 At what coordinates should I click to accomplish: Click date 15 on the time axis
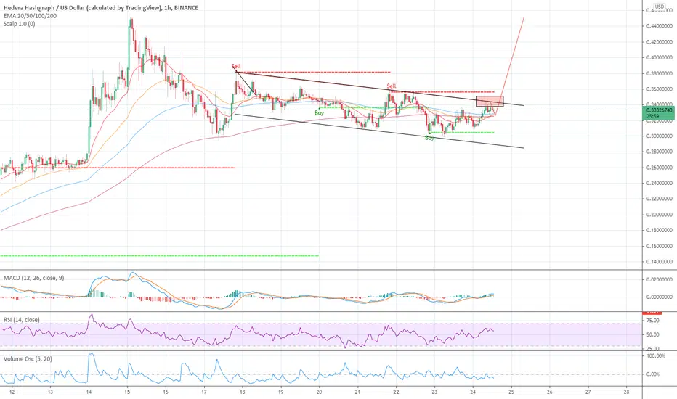coord(127,392)
